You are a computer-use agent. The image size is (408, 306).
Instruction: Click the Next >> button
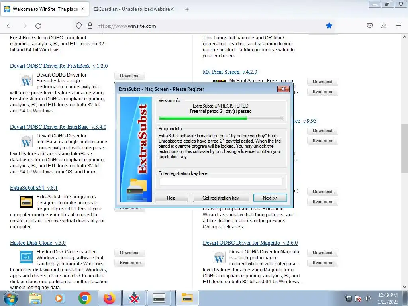270,198
